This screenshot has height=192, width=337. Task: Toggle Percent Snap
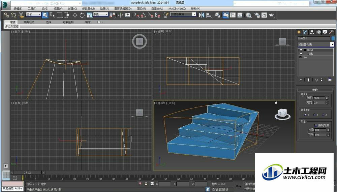150,15
